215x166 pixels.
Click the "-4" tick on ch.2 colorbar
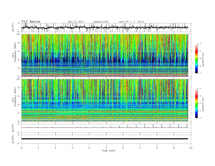tap(200, 96)
